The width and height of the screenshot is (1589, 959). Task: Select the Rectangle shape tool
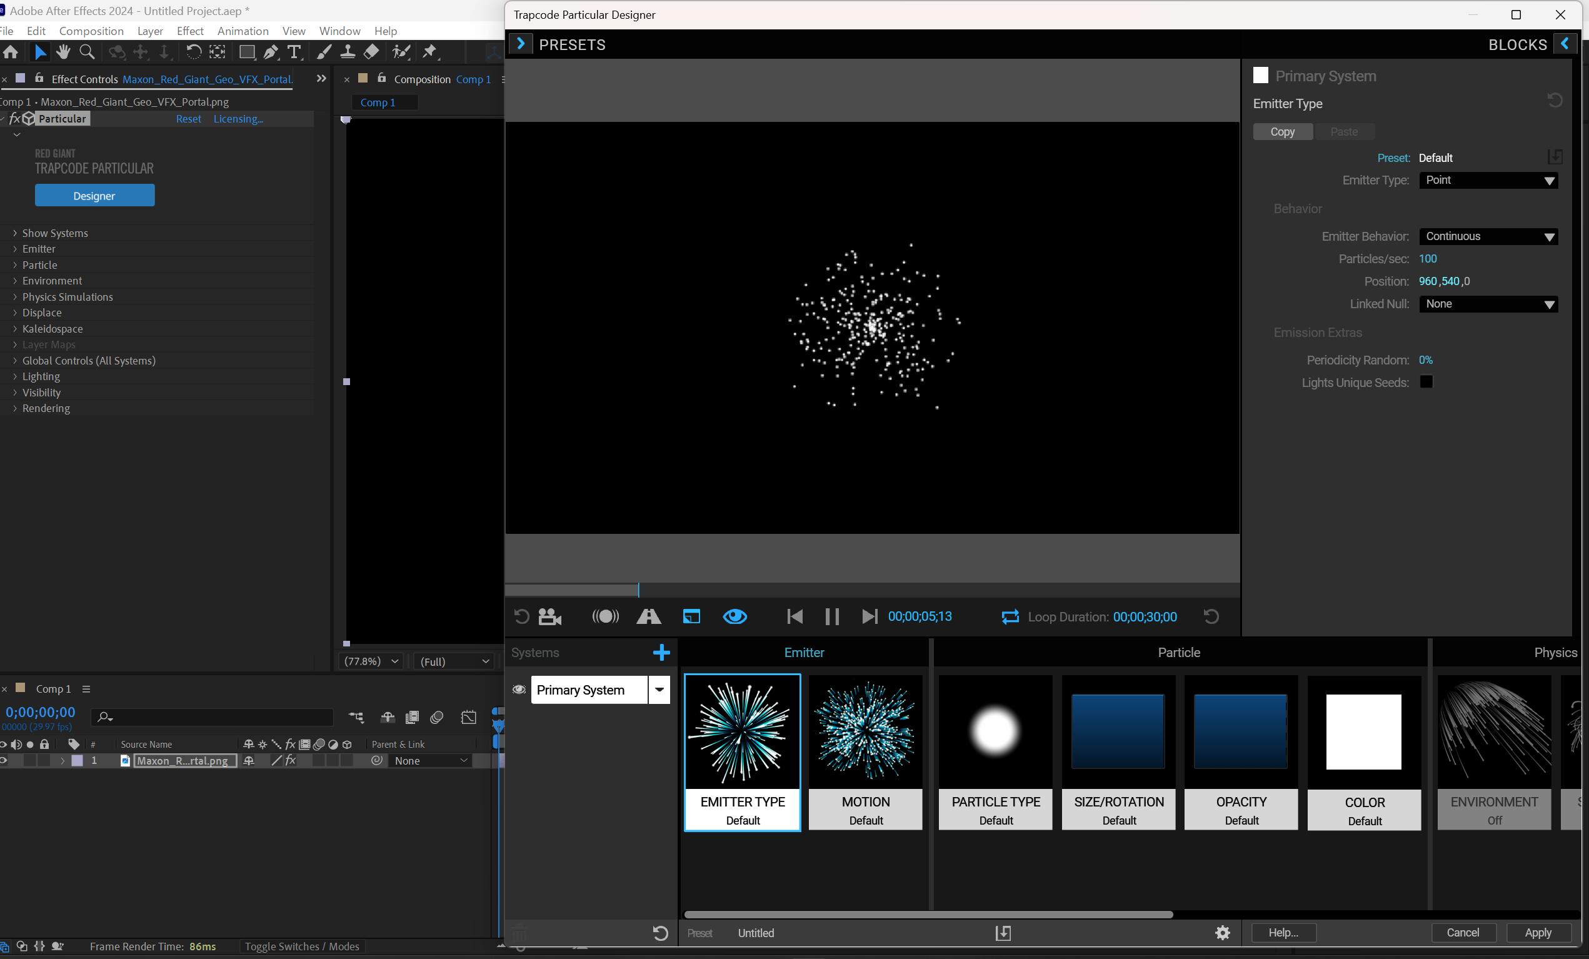tap(246, 53)
